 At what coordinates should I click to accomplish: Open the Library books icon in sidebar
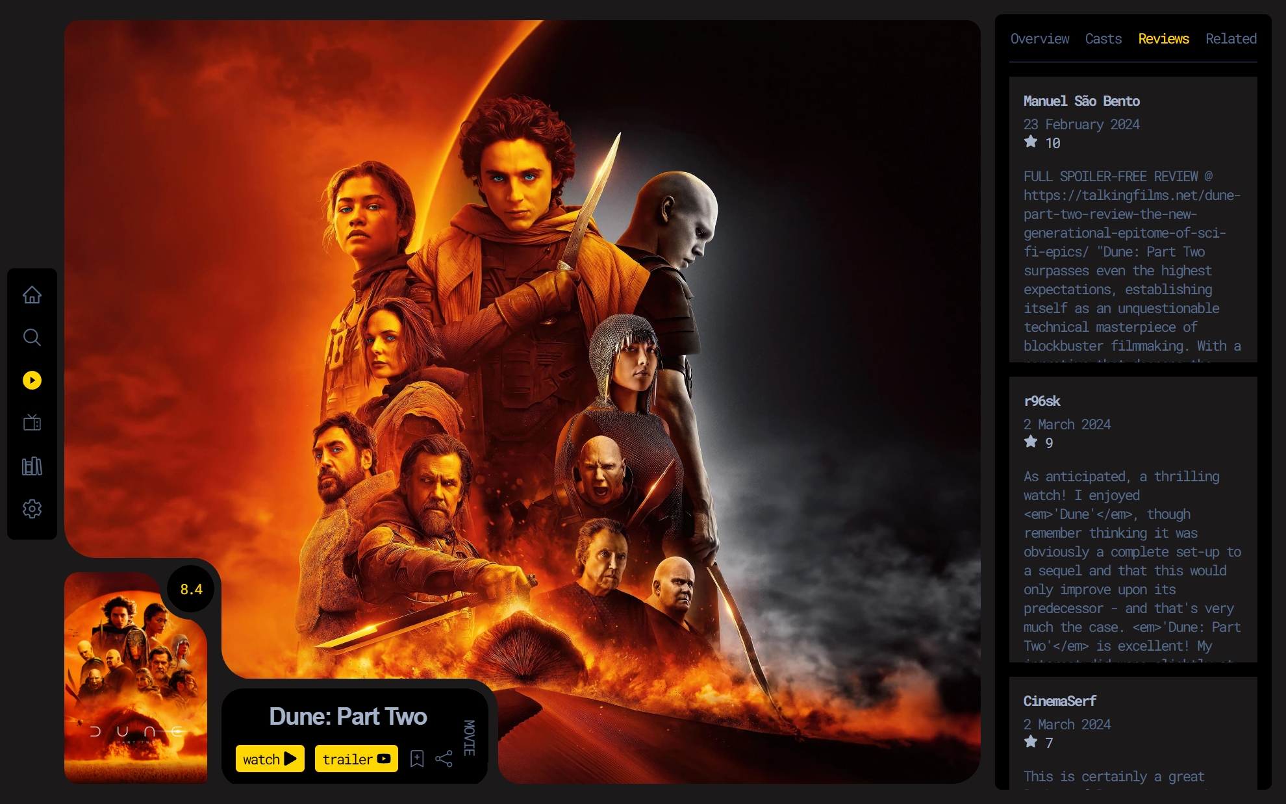coord(32,466)
